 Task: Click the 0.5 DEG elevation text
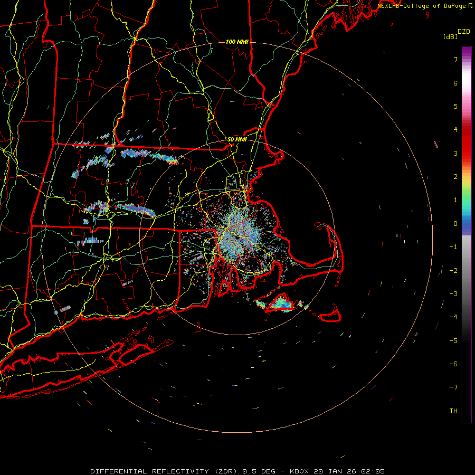point(259,471)
